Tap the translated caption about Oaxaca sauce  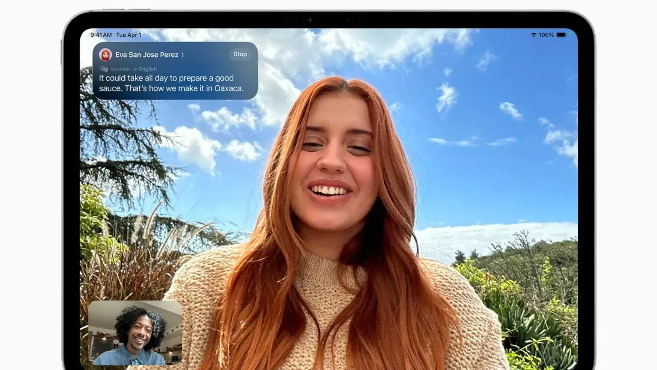tap(171, 83)
